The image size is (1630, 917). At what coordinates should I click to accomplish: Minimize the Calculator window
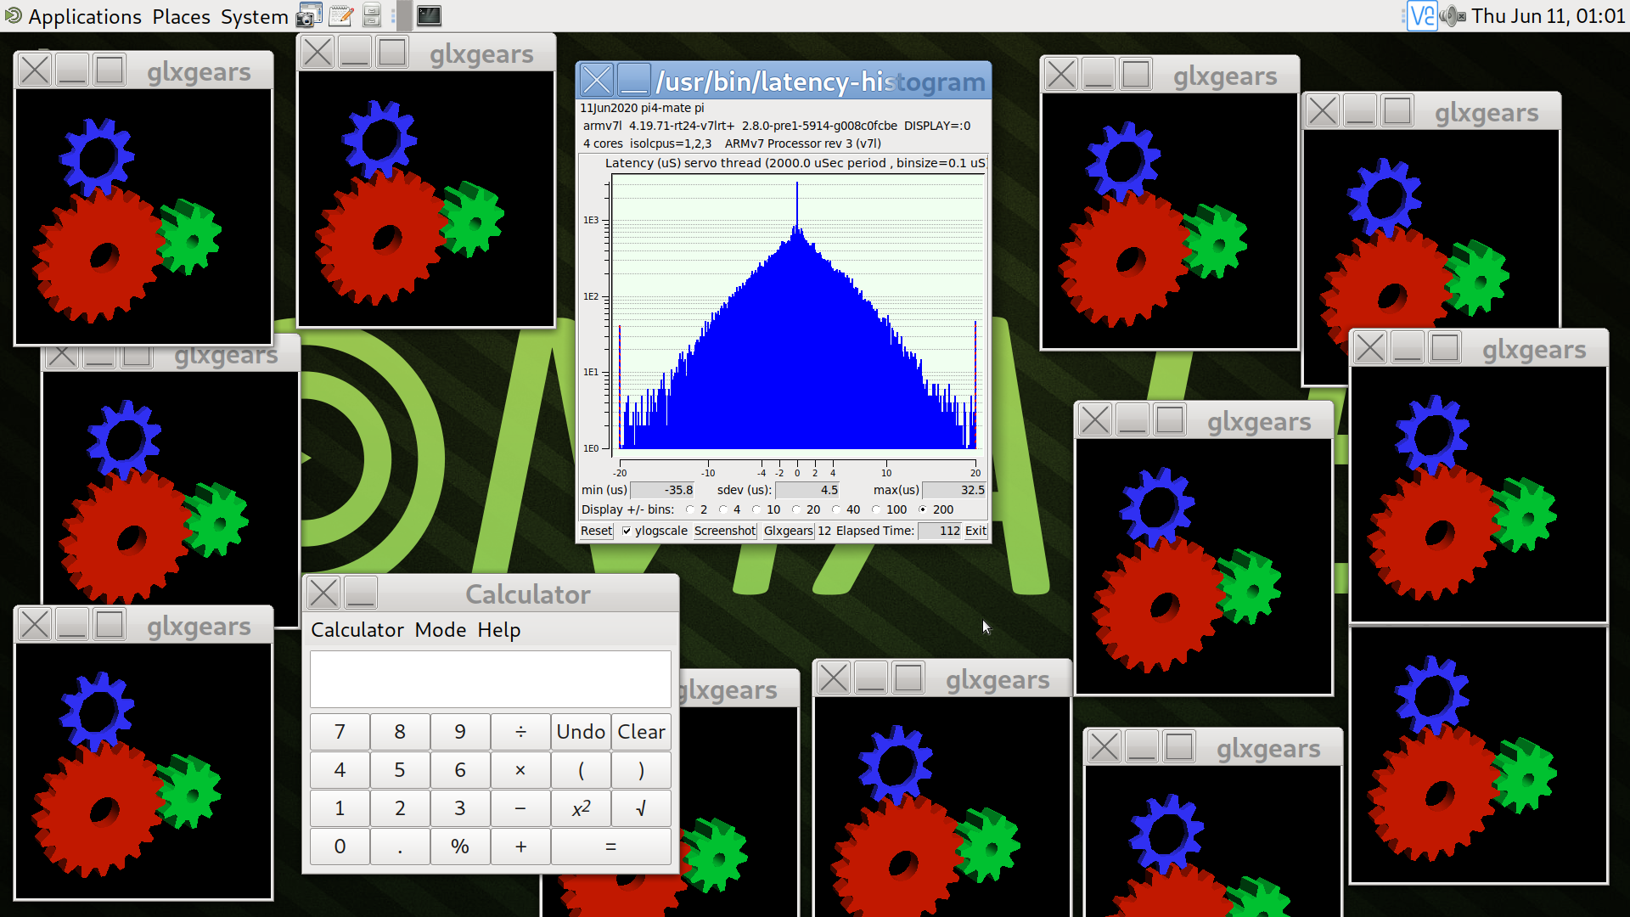pos(361,593)
